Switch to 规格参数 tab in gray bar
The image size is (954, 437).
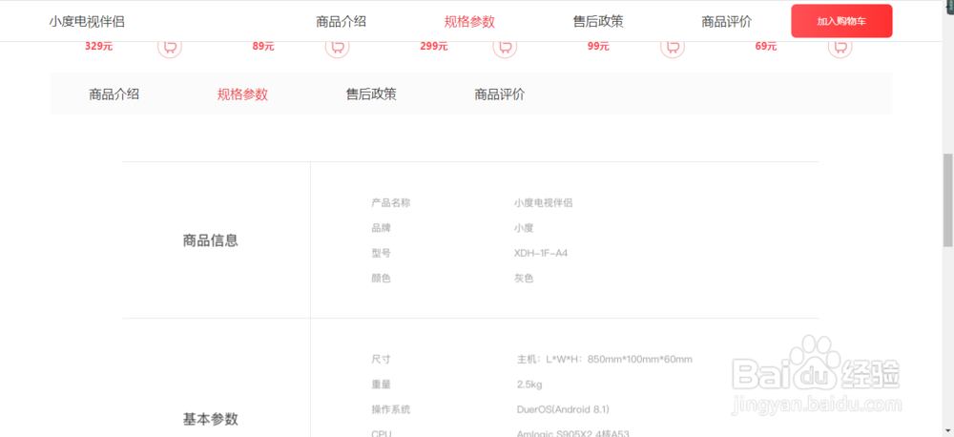242,94
